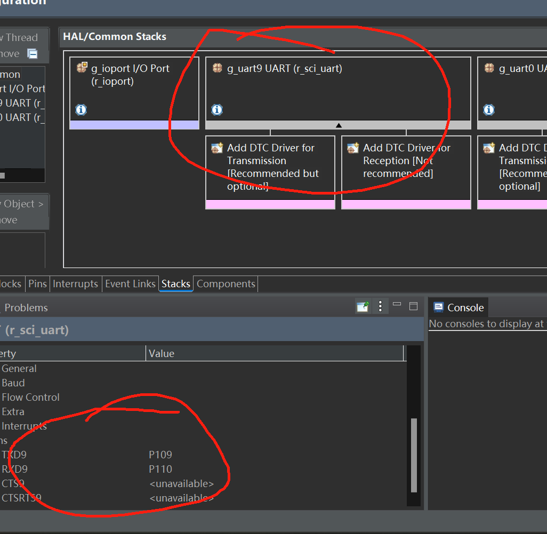Switch to the Pins tab
The height and width of the screenshot is (534, 547).
click(x=37, y=284)
